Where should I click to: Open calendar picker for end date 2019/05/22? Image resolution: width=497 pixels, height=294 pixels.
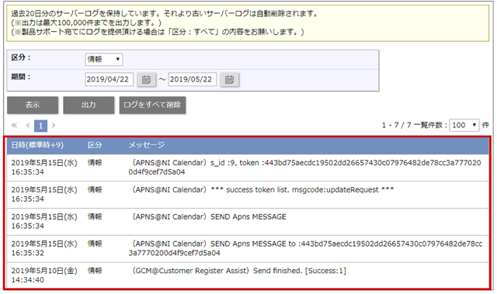click(230, 79)
